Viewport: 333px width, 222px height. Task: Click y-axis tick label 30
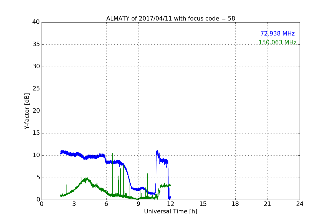(x=36, y=67)
